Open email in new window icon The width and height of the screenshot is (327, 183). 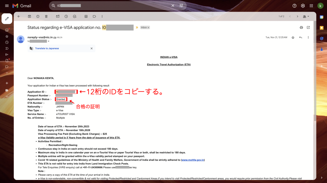pos(308,27)
